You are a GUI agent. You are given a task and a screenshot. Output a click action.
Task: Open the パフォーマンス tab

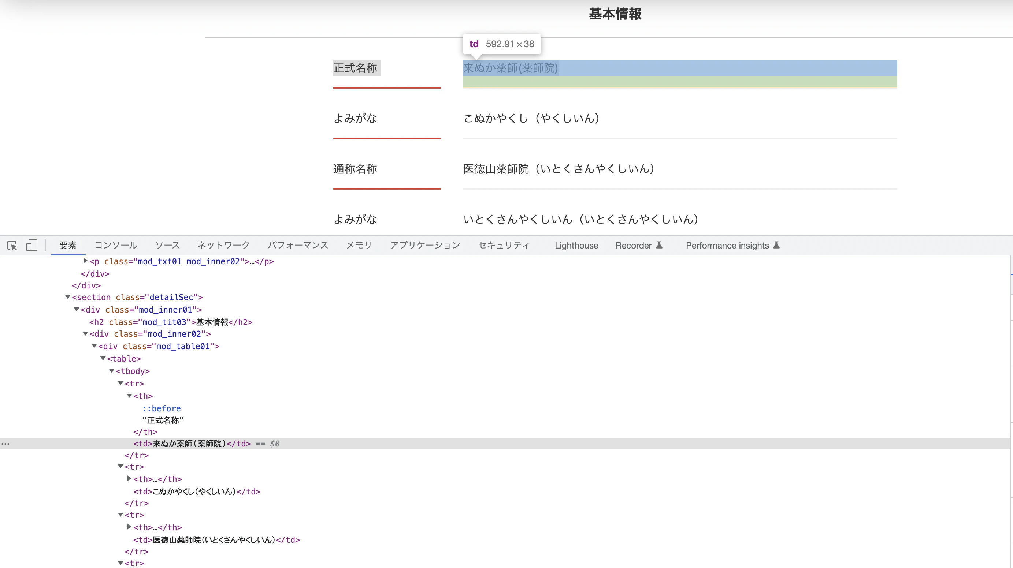(298, 245)
